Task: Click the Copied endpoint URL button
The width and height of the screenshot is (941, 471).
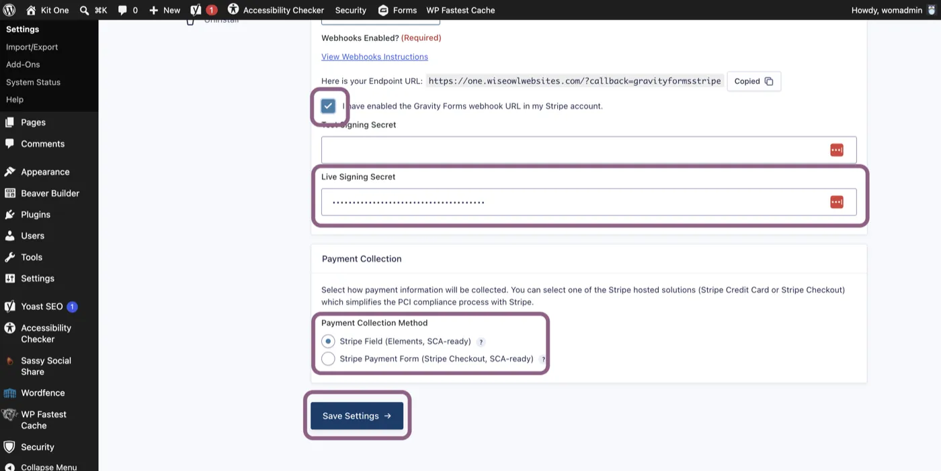Action: coord(753,81)
